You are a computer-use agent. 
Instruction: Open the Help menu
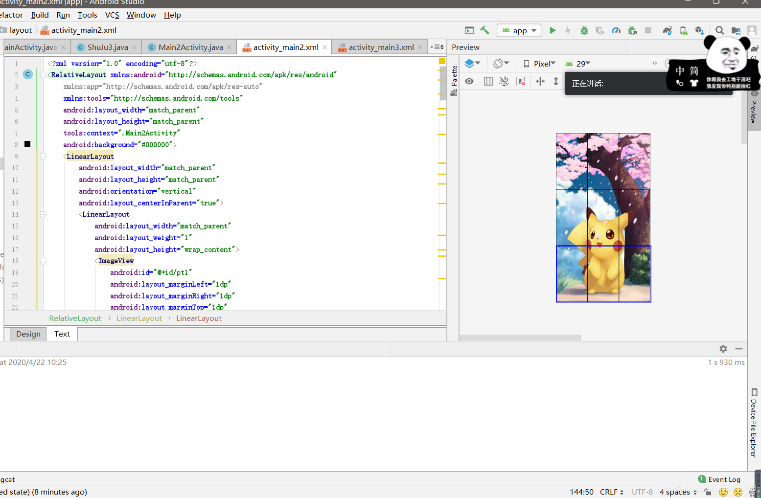click(x=172, y=15)
